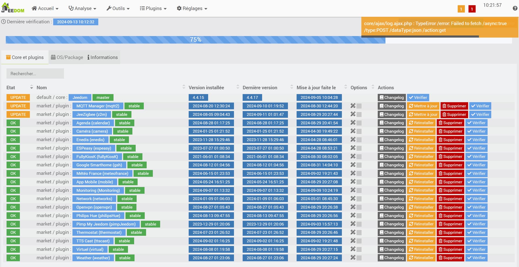The width and height of the screenshot is (519, 267).
Task: Switch to the OS/Package tab
Action: tap(67, 57)
